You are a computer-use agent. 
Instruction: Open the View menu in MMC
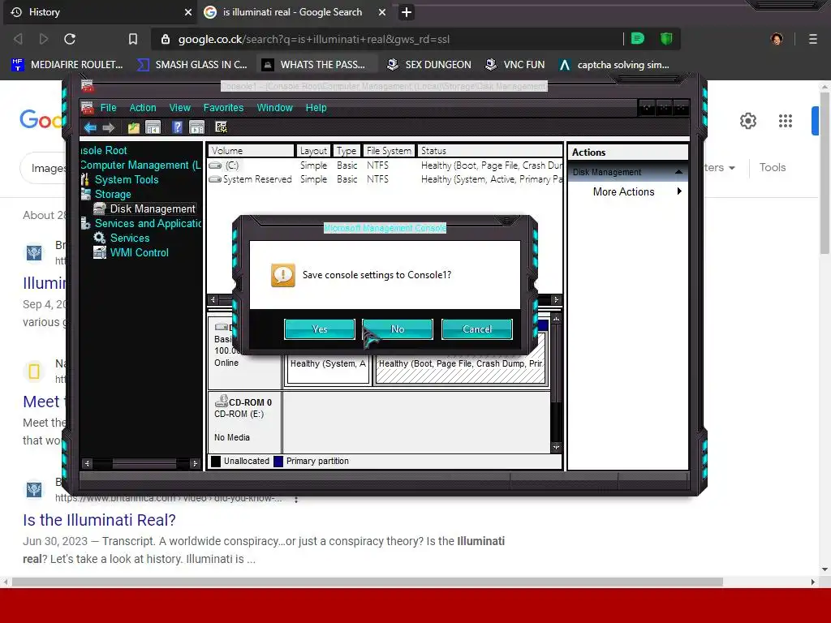point(179,108)
